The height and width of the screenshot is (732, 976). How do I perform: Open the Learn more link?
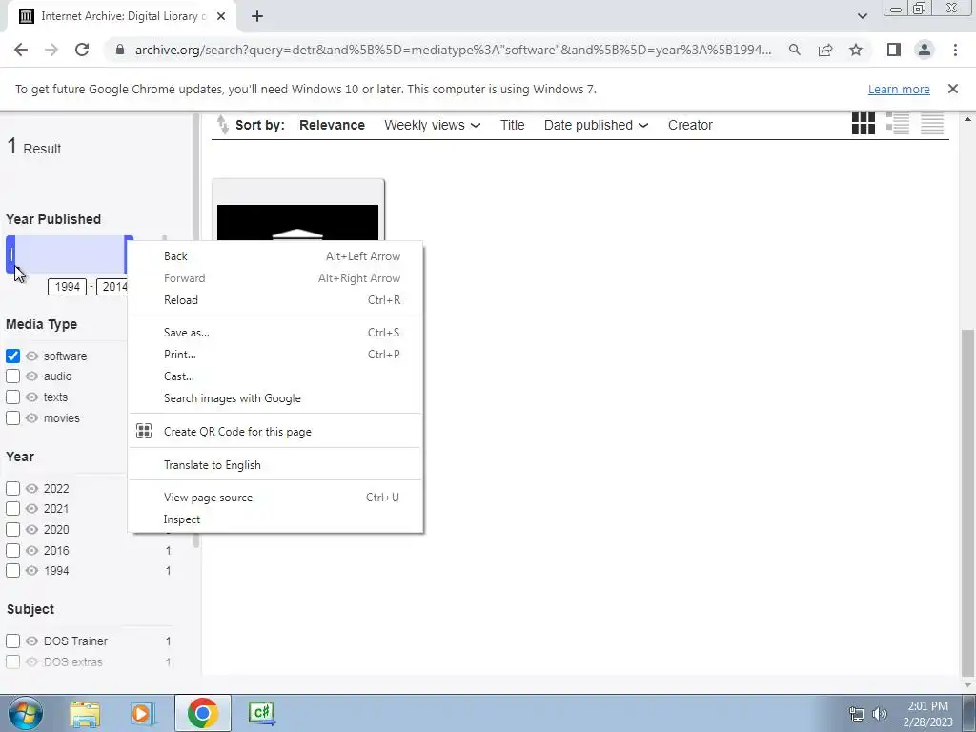899,89
